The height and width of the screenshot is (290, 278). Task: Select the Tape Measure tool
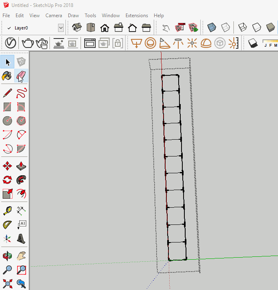tap(7, 211)
